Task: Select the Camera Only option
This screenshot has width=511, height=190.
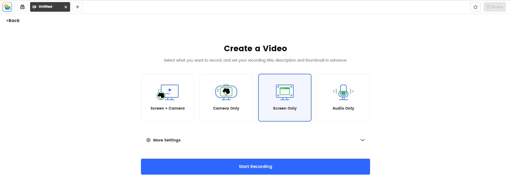Action: point(226,98)
